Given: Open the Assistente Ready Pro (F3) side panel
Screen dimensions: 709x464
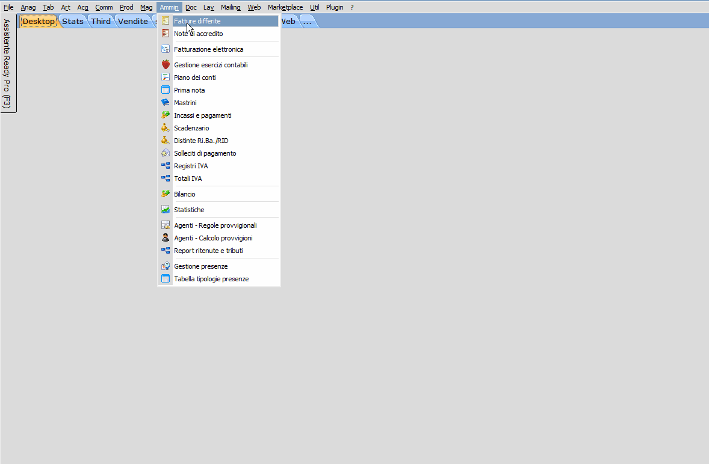Looking at the screenshot, I should tap(8, 63).
